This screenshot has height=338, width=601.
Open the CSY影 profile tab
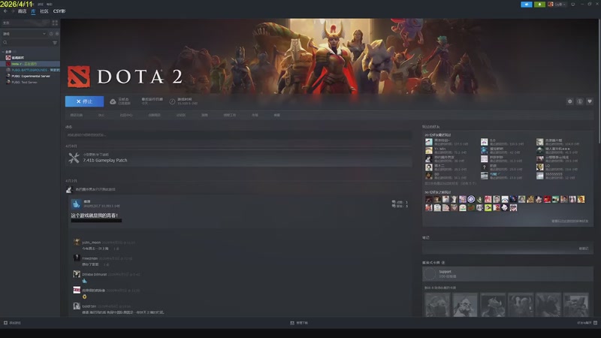[59, 11]
